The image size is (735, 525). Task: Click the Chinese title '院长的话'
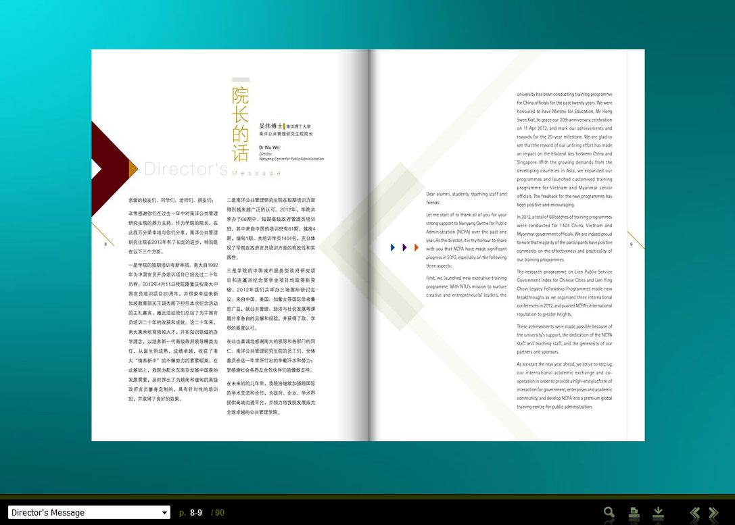(241, 124)
